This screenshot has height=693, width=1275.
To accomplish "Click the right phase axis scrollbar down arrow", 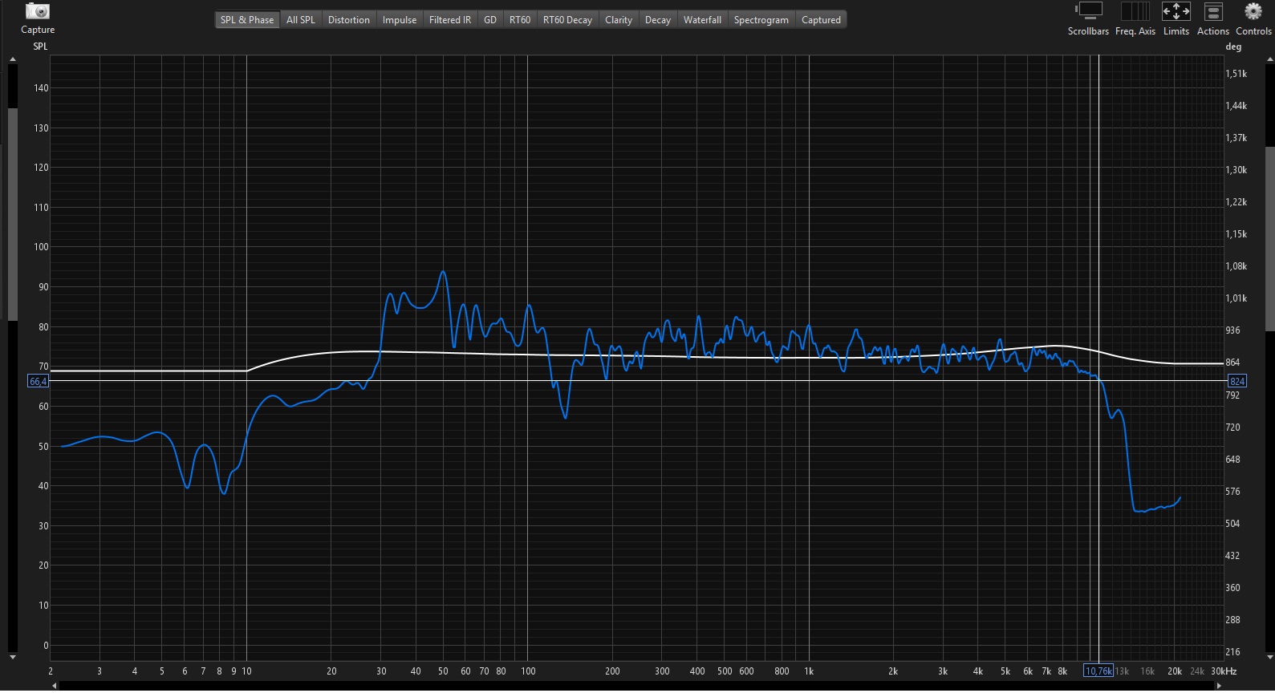I will (1269, 657).
